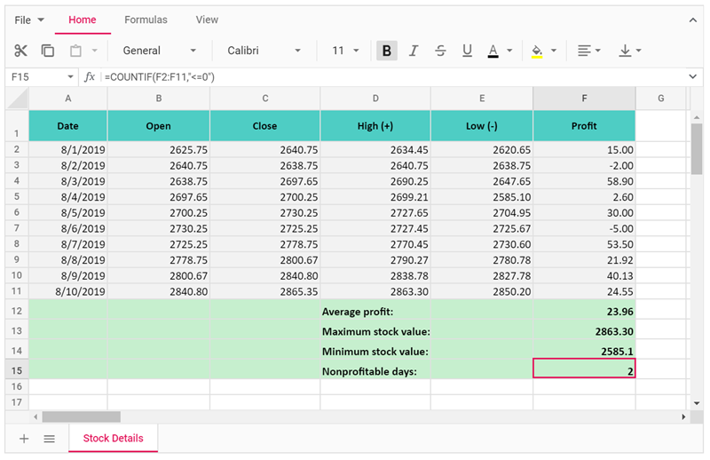Viewport: 710px width, 460px height.
Task: Toggle Strikethrough formatting
Action: tap(440, 51)
